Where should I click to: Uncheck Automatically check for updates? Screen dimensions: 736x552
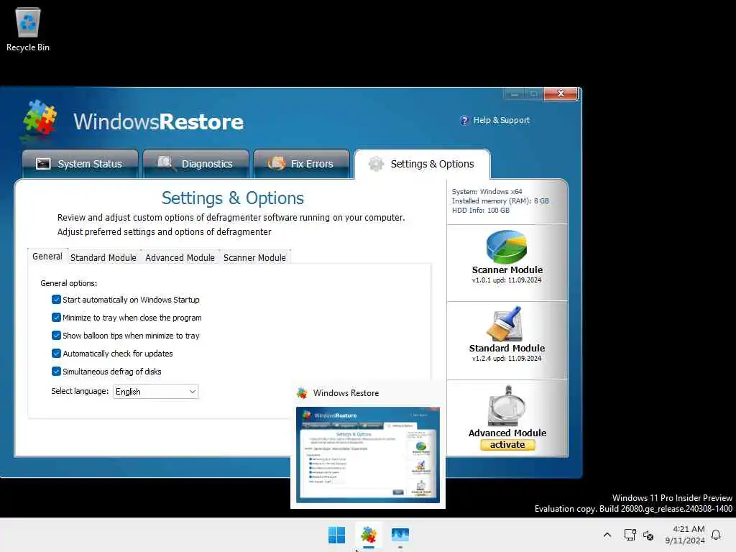click(x=56, y=353)
